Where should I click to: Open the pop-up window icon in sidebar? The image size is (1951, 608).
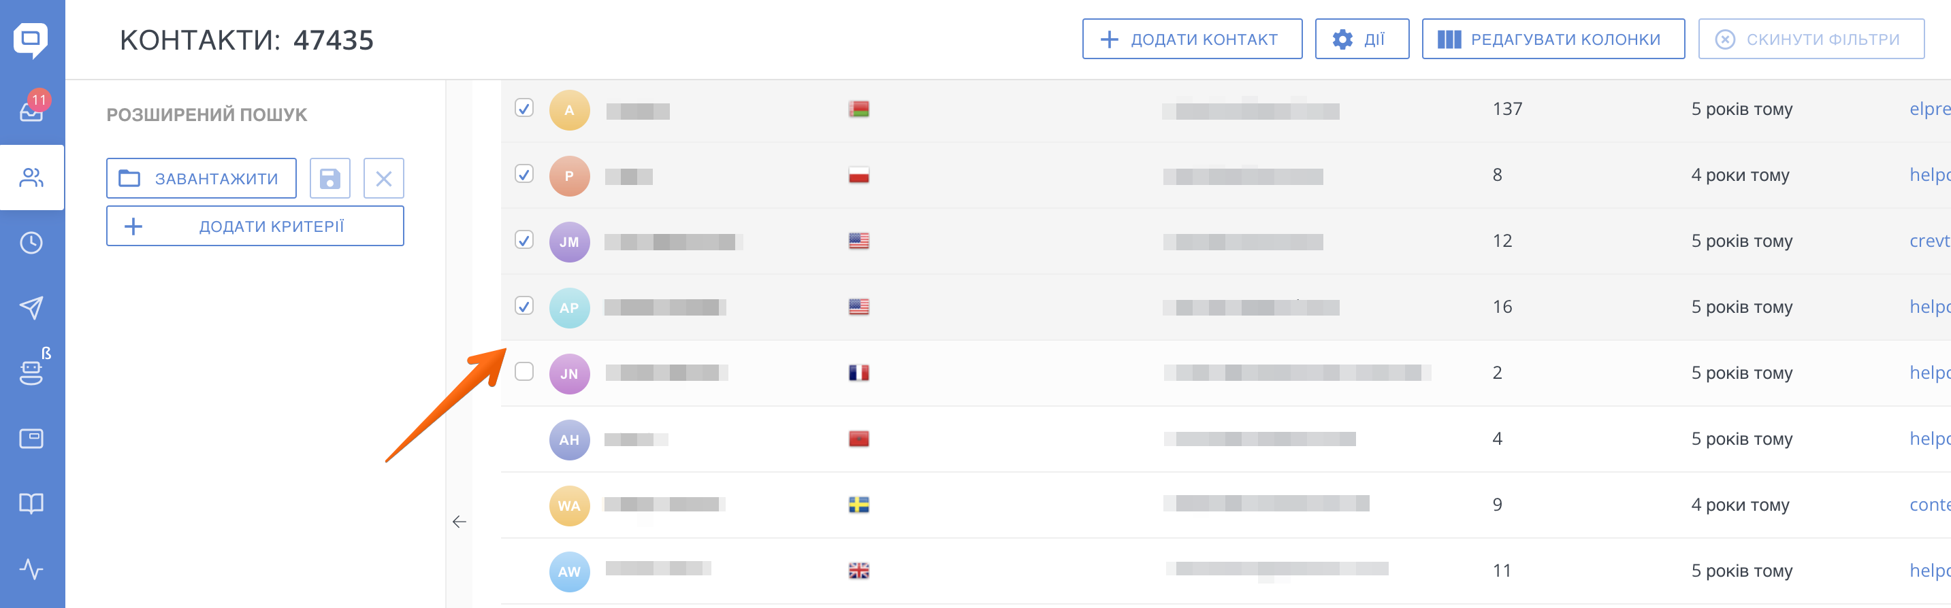31,439
